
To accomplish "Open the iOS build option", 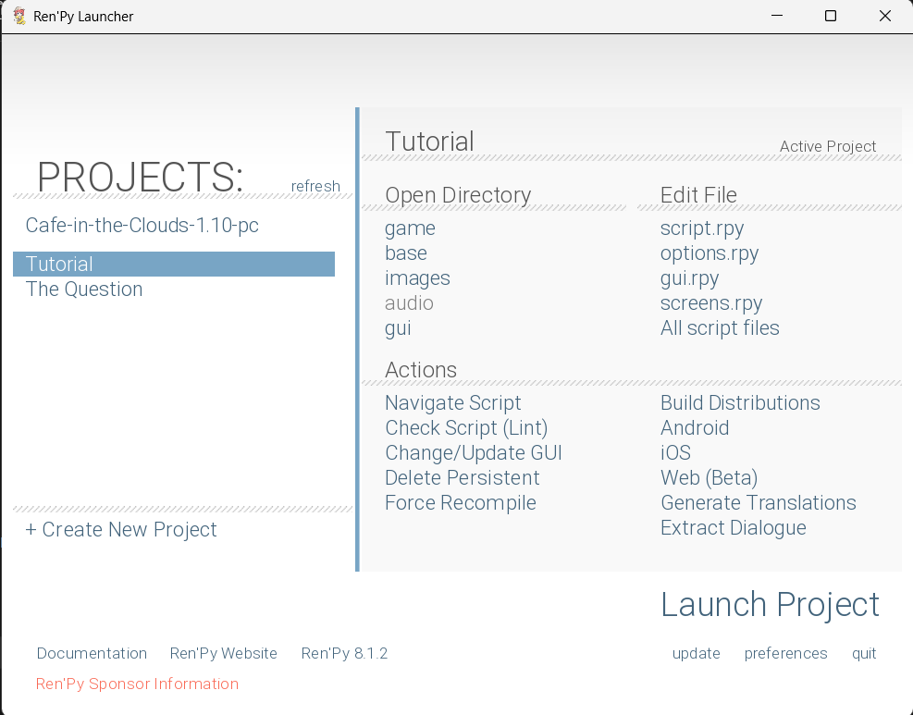I will coord(675,453).
